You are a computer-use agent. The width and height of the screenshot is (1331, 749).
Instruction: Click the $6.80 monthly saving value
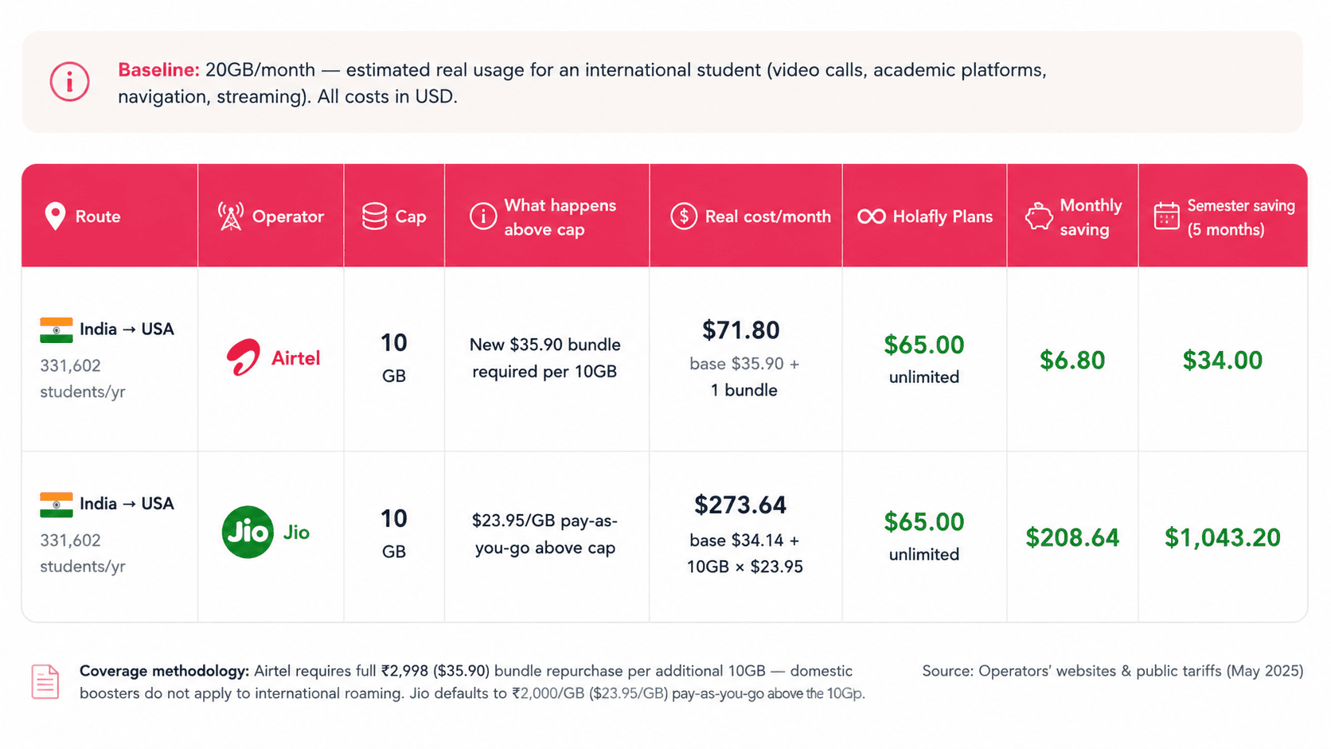pos(1072,360)
